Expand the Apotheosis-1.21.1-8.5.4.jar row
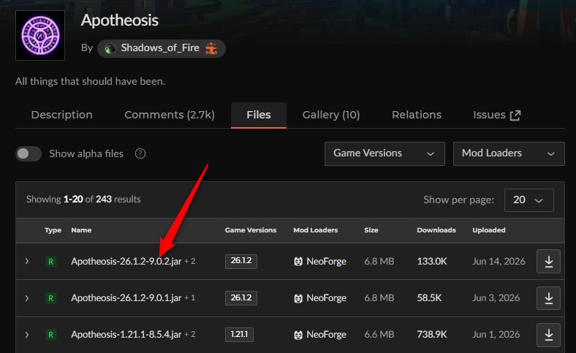The image size is (576, 353). 27,335
